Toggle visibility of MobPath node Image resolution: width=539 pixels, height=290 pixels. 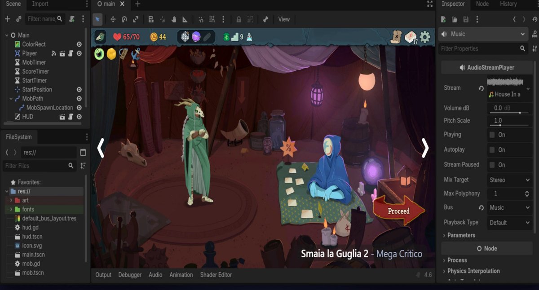(x=79, y=99)
